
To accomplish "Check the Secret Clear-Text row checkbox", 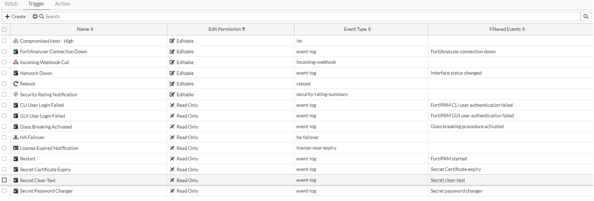I will (x=4, y=180).
